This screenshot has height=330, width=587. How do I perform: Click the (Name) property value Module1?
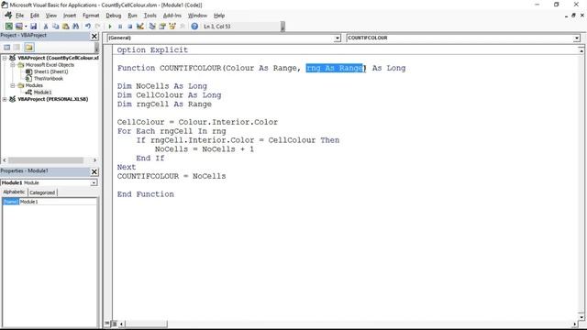pyautogui.click(x=58, y=202)
